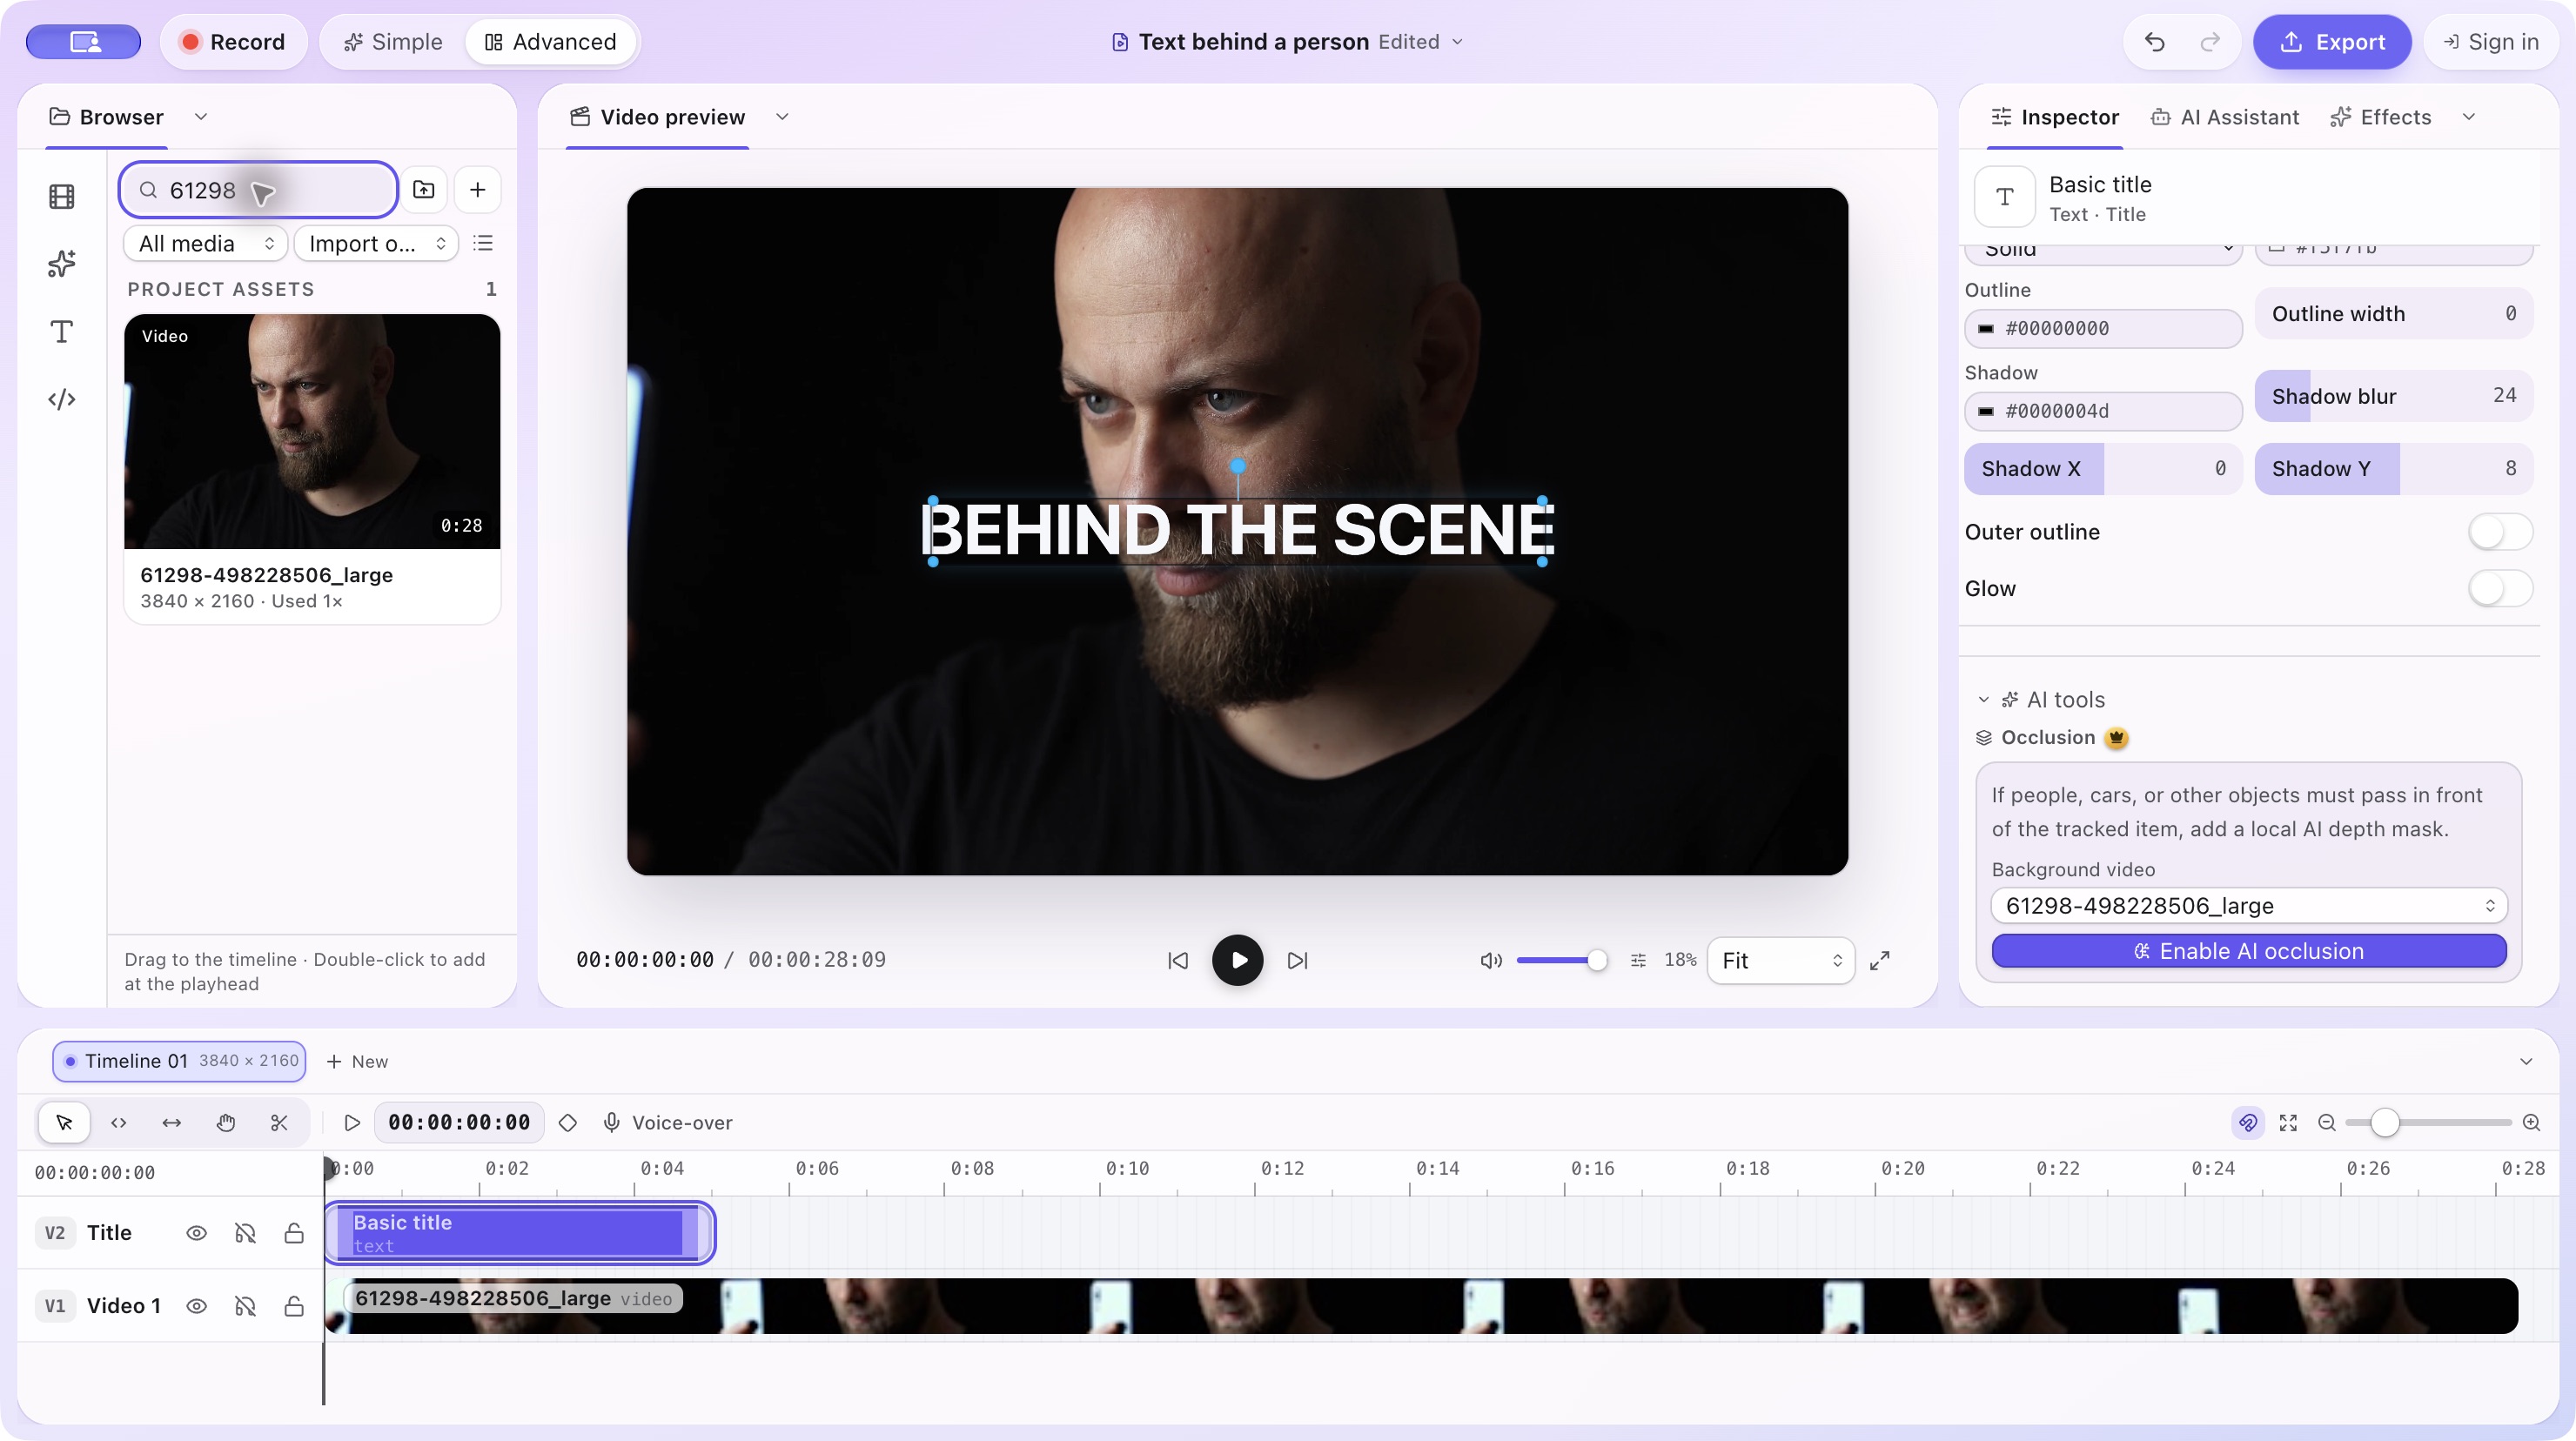Open the AI sparkle section in Browser sidebar
Screen dimensions: 2576x1441
(x=62, y=264)
